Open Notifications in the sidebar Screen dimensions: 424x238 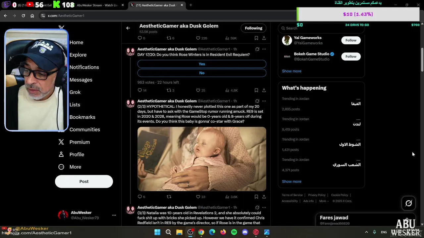(x=84, y=67)
